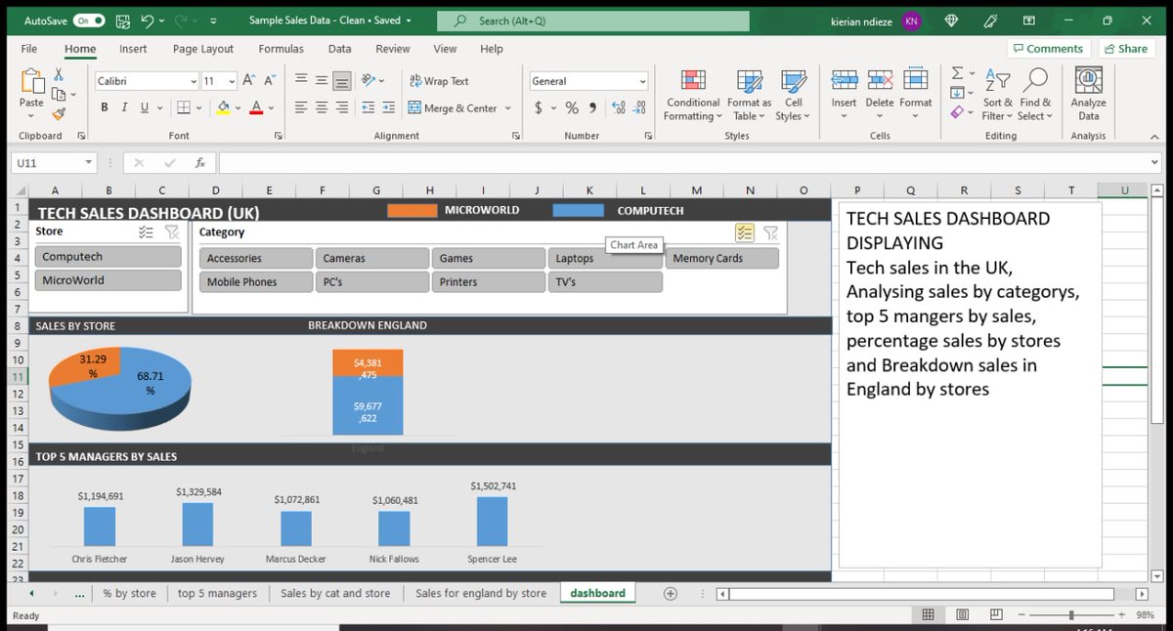Click the zoom slider in status bar
Image resolution: width=1173 pixels, height=631 pixels.
pos(1071,614)
